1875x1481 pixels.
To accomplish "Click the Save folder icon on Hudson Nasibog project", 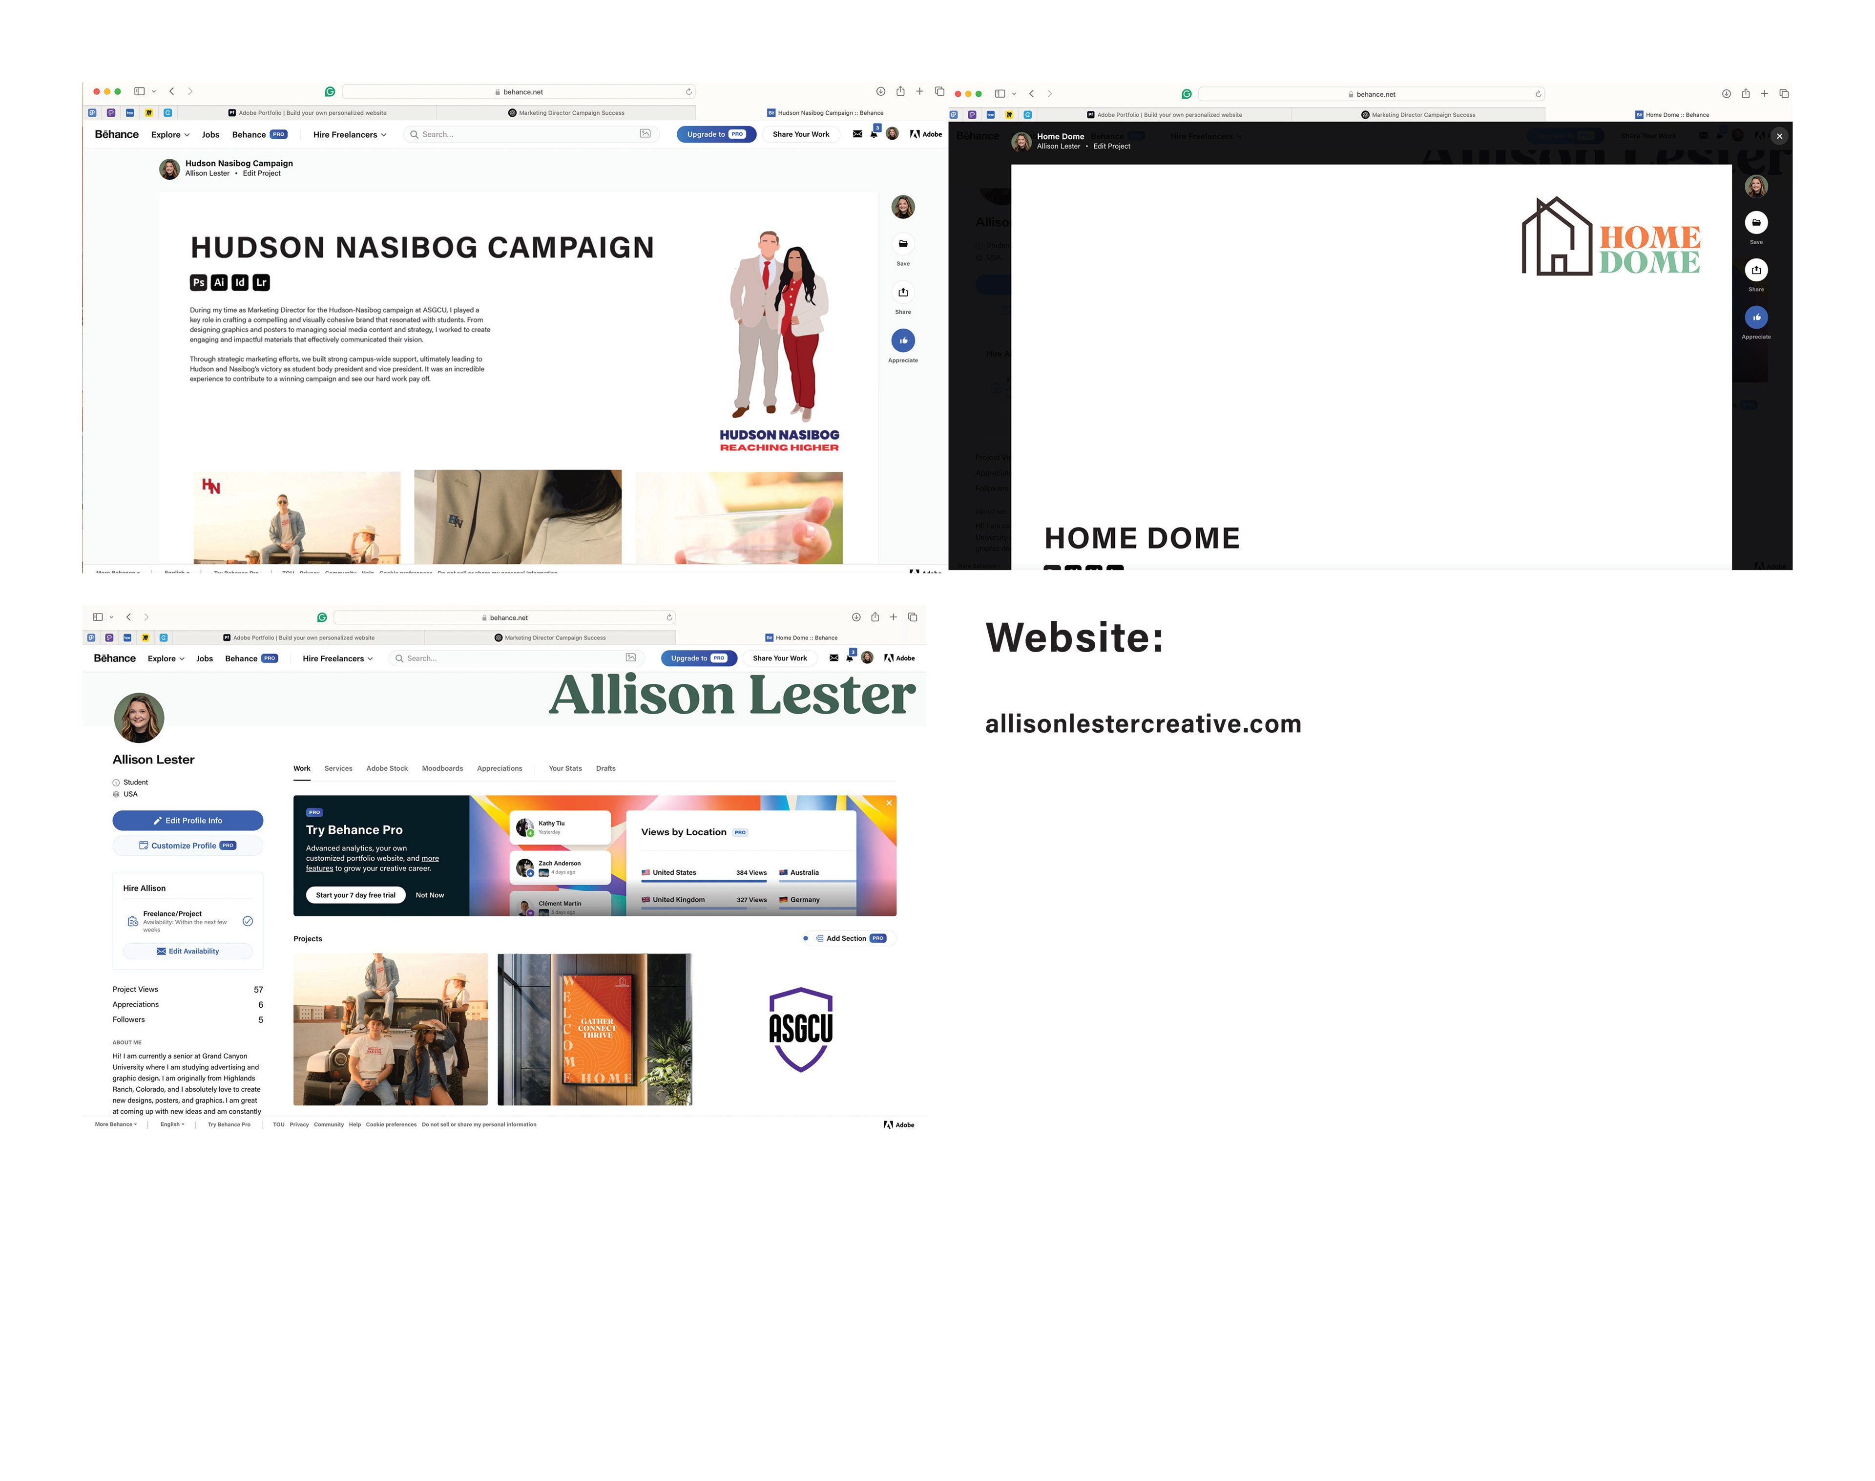I will click(x=902, y=245).
